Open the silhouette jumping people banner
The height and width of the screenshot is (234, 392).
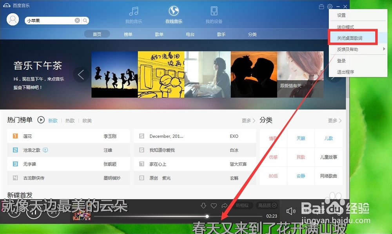[114, 74]
